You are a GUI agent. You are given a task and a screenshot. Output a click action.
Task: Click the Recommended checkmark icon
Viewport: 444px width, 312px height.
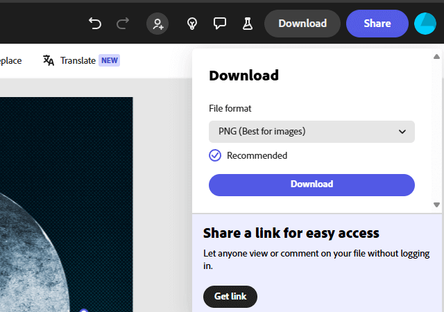215,155
